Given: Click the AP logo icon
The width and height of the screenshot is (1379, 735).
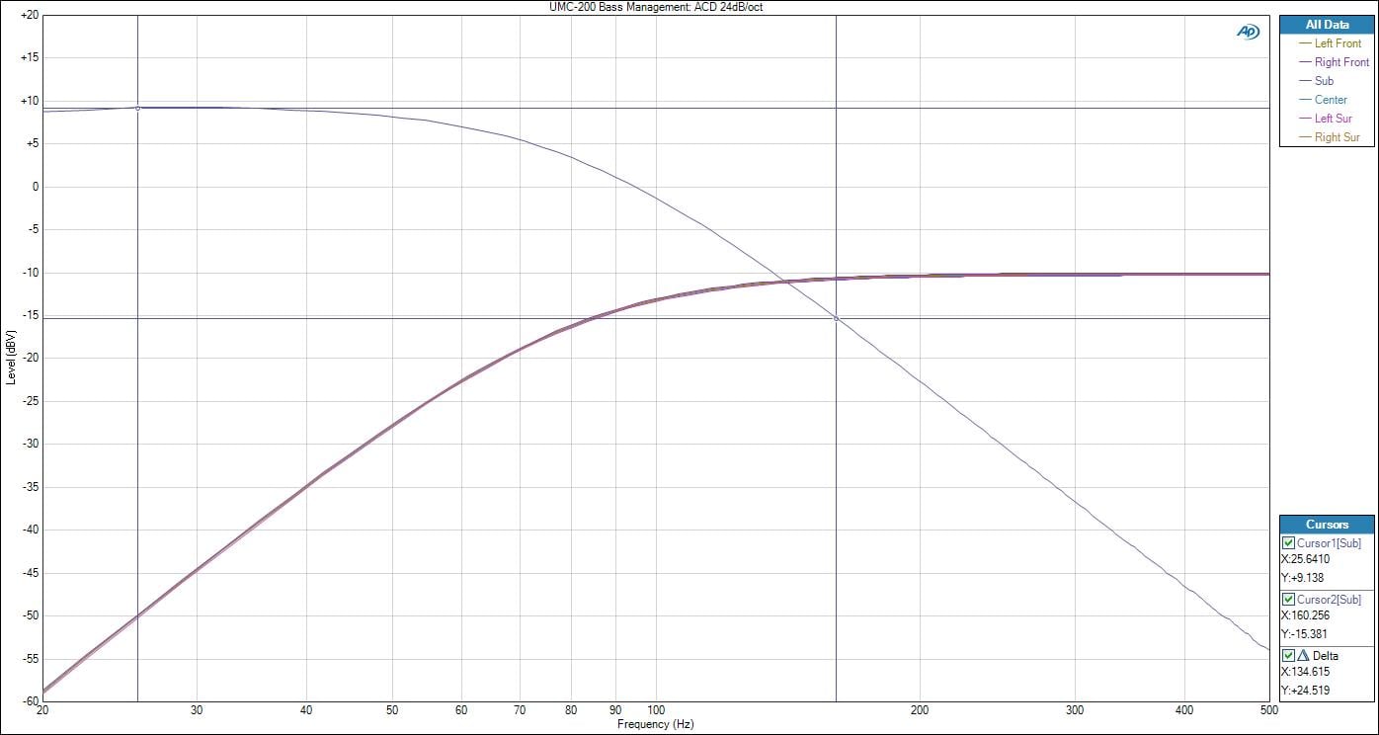Looking at the screenshot, I should click(1248, 32).
